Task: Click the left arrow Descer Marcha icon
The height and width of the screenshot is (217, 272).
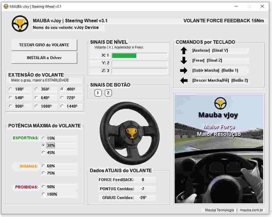Action: click(184, 81)
